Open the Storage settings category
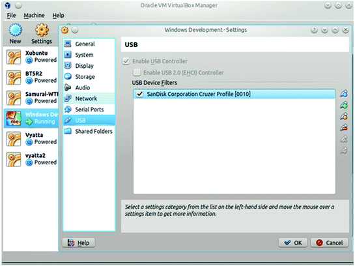Image resolution: width=355 pixels, height=266 pixels. click(89, 76)
